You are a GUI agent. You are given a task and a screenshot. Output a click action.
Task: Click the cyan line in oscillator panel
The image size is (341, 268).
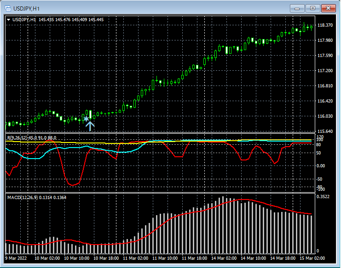32,158
